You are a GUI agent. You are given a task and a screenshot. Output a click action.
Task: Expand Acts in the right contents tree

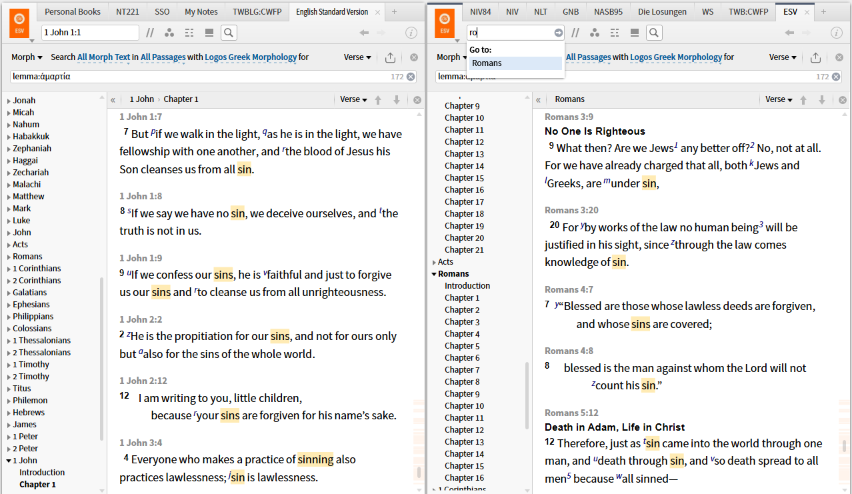434,262
